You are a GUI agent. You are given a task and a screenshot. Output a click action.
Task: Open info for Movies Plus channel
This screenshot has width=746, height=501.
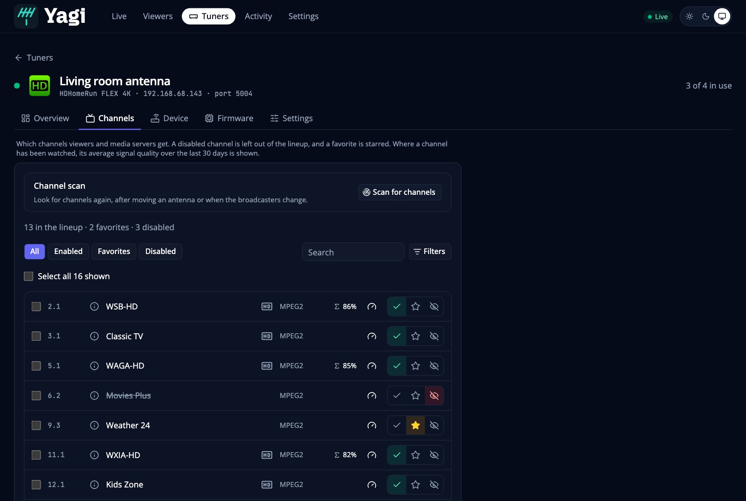pyautogui.click(x=94, y=396)
